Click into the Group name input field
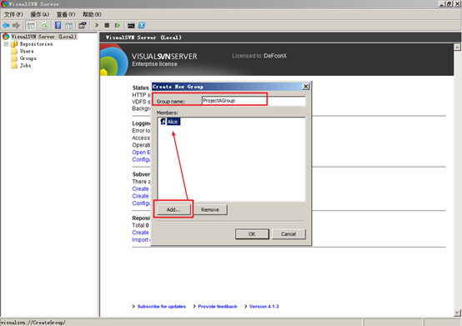Viewport: 462px width, 326px height. tap(254, 101)
